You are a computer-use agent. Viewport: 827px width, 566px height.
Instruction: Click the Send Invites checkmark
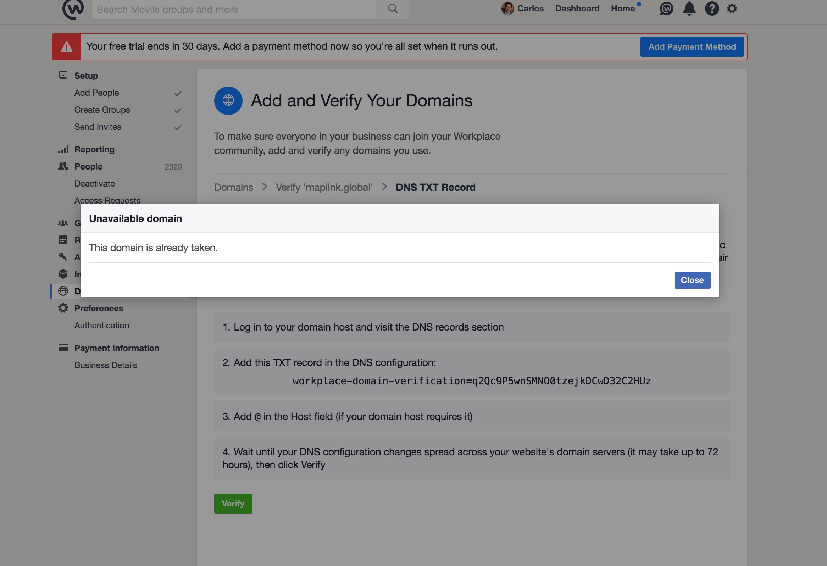[x=178, y=127]
